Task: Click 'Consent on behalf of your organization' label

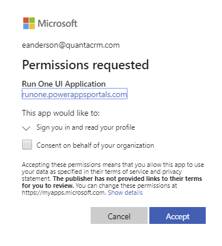Action: (x=95, y=145)
